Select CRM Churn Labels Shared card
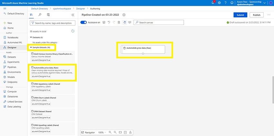274x136 pixels. tap(52, 101)
